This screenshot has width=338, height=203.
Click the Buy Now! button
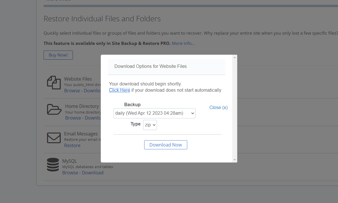pos(58,55)
